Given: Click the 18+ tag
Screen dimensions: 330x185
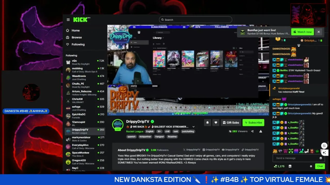Looking at the screenshot, I should (x=159, y=131).
